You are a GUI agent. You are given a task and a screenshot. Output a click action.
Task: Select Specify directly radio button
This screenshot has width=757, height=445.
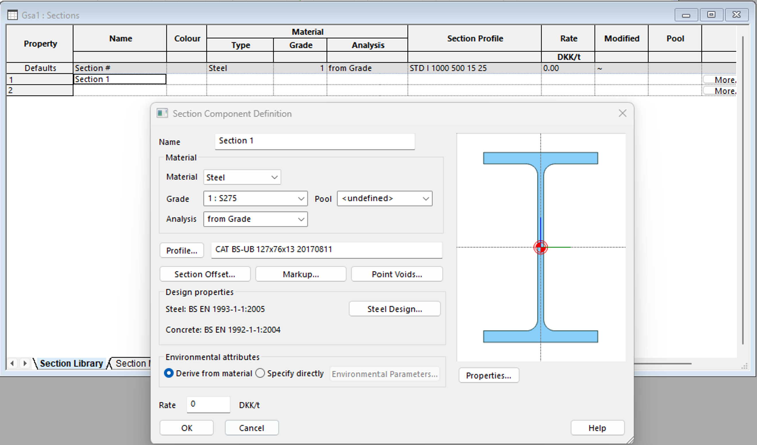pos(260,373)
